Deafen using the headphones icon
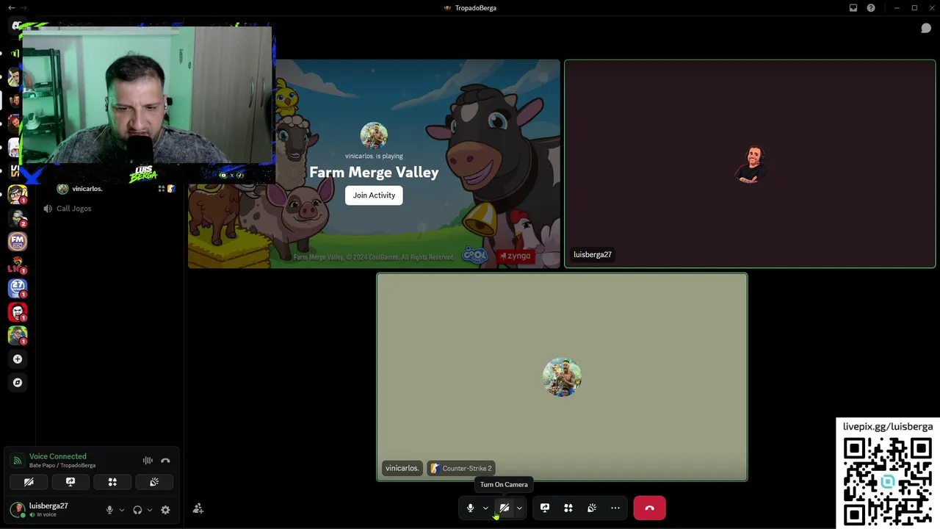The image size is (940, 529). point(137,510)
